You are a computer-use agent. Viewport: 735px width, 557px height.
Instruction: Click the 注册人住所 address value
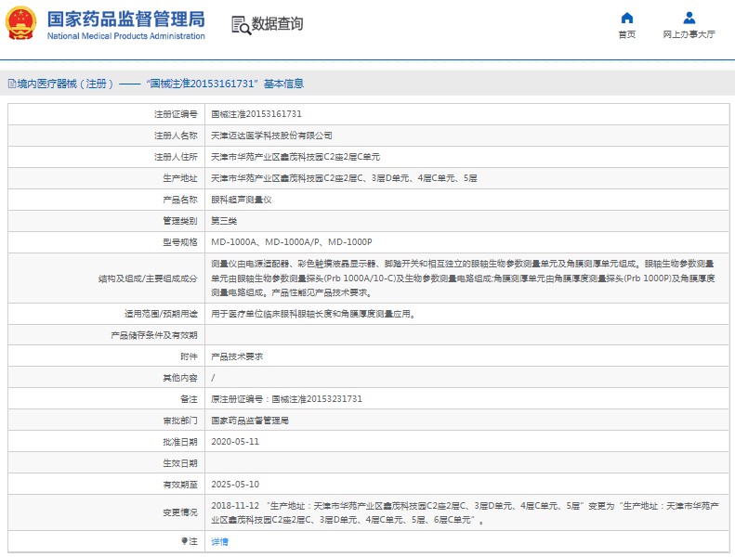pos(295,157)
